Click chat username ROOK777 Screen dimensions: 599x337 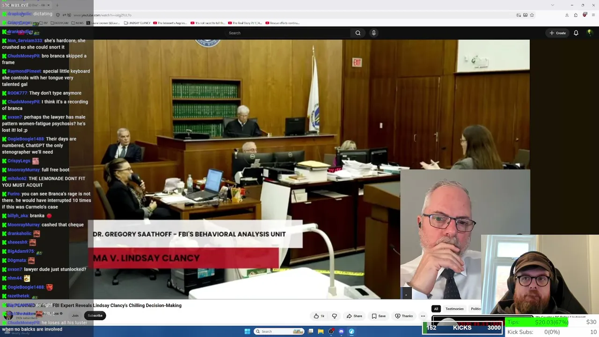click(x=17, y=93)
